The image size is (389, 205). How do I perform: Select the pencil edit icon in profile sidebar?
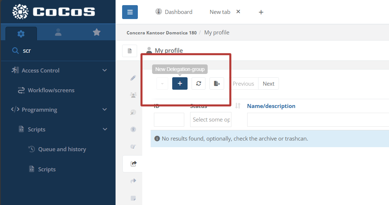(x=133, y=78)
